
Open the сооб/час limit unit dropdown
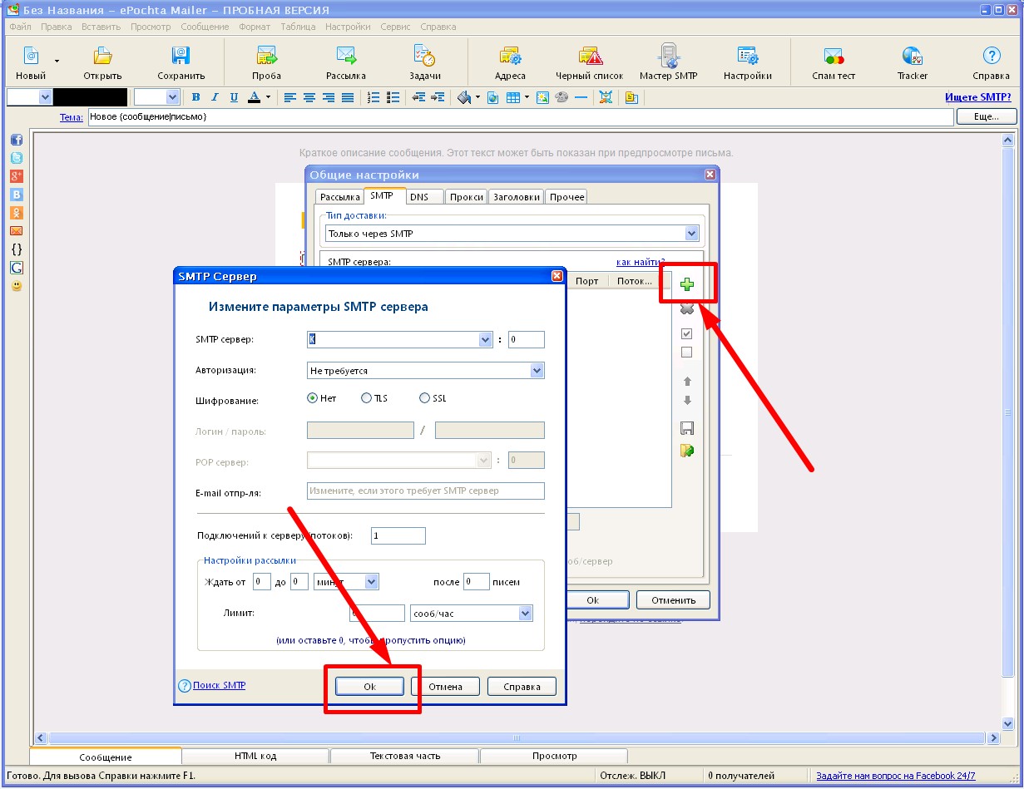(525, 614)
